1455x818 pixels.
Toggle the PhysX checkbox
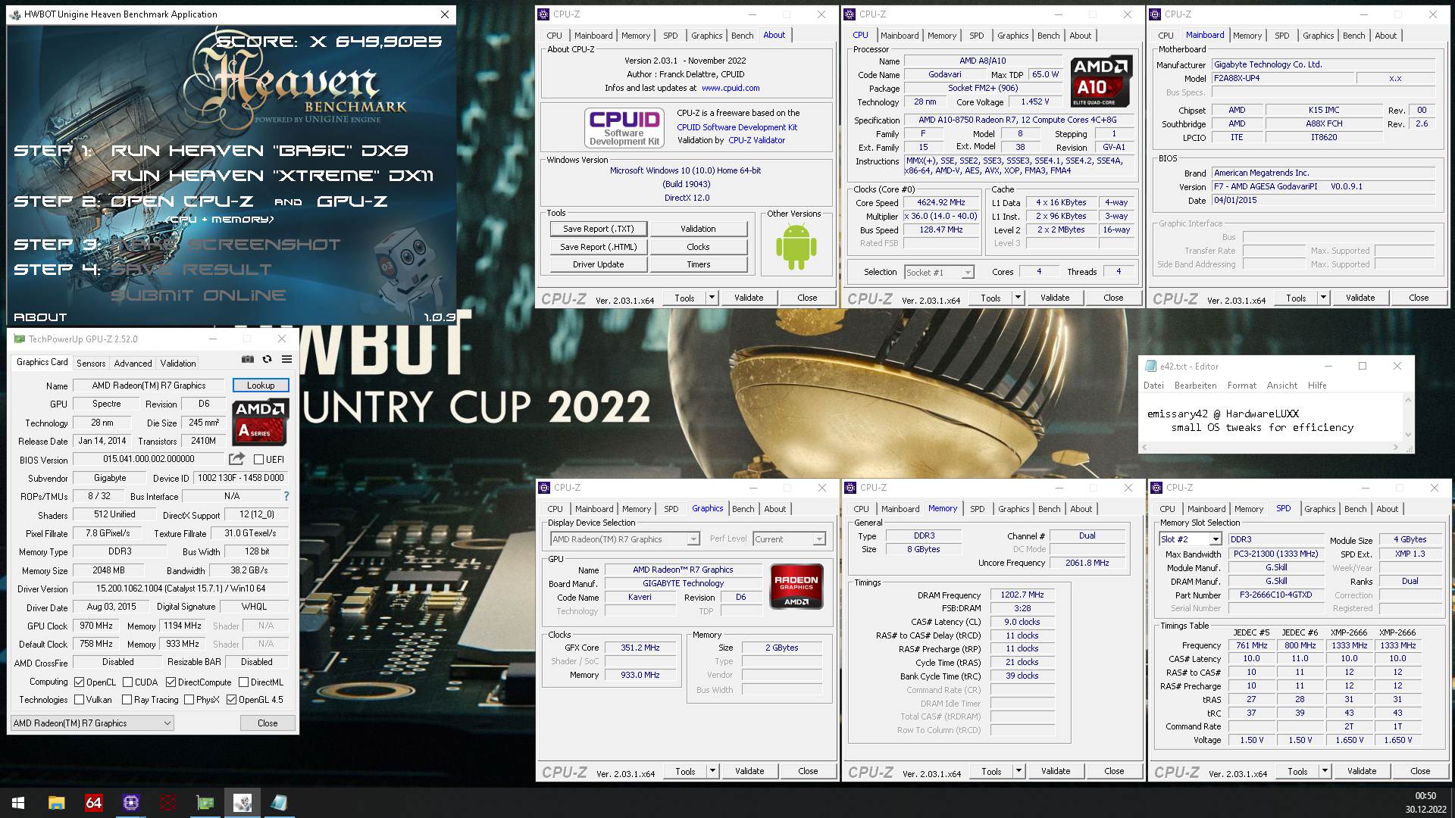[189, 700]
